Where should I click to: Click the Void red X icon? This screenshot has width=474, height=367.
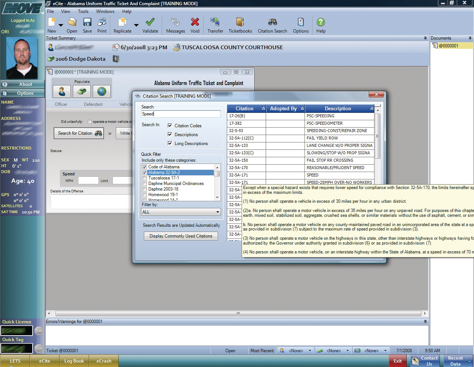195,22
